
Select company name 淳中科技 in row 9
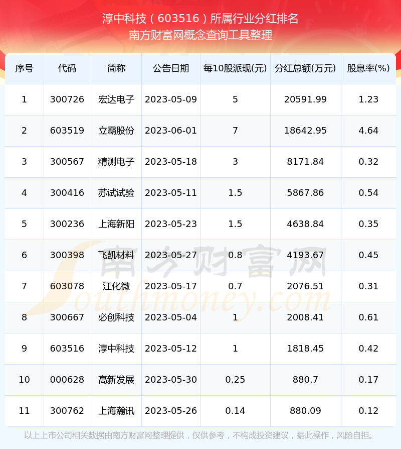tap(116, 349)
